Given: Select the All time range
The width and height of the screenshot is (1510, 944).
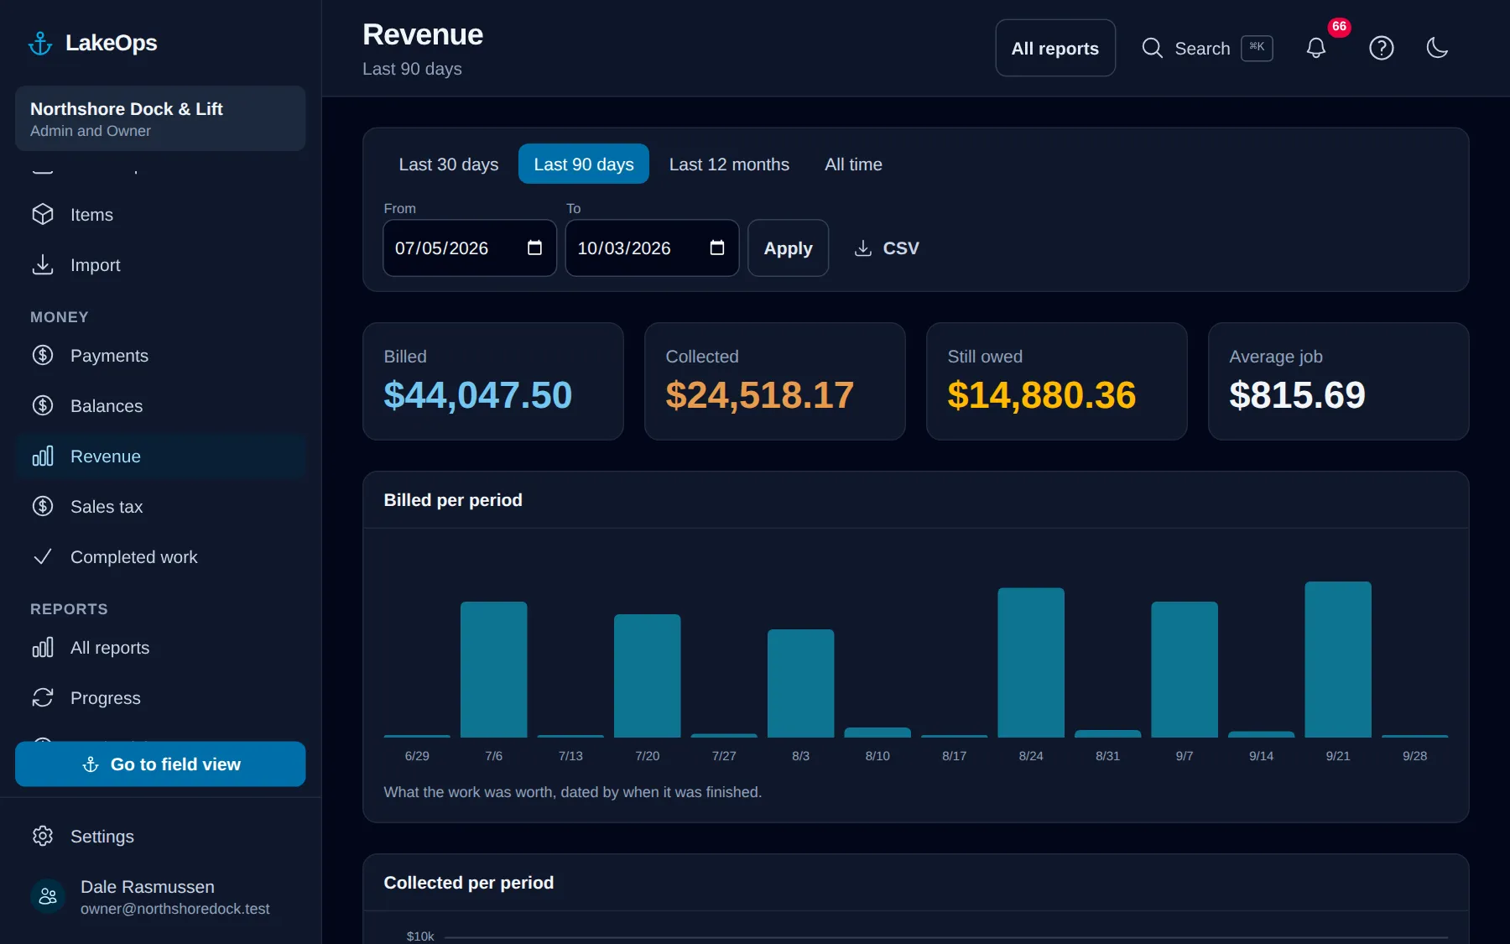Looking at the screenshot, I should [x=853, y=164].
